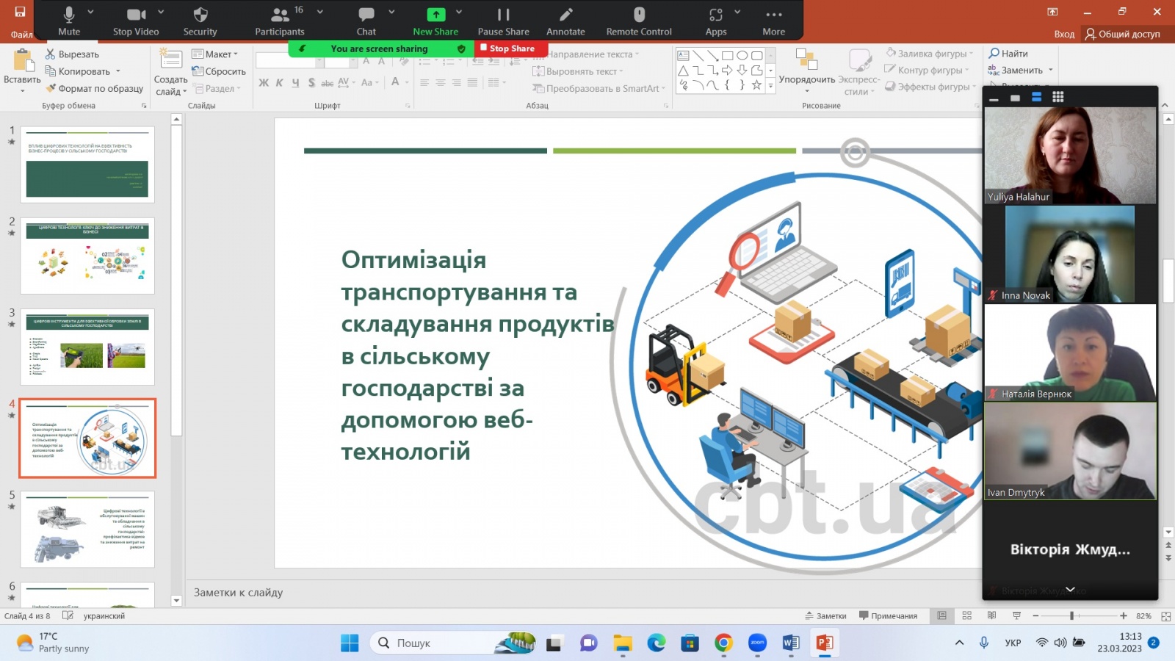Open Примечания comments pane
This screenshot has height=661, width=1175.
(x=888, y=616)
